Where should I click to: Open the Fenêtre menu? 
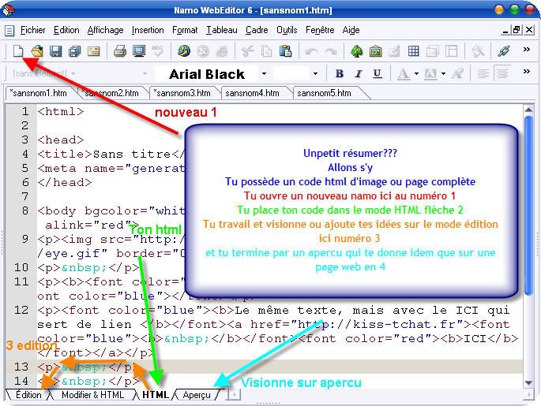(320, 30)
